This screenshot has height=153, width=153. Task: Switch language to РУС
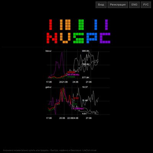pos(146,5)
